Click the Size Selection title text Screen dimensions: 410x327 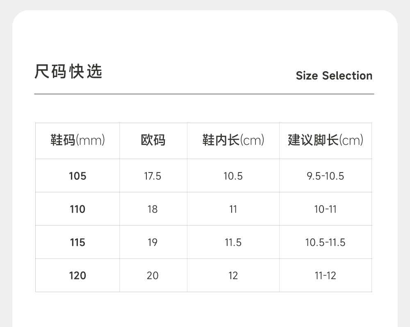pos(334,76)
